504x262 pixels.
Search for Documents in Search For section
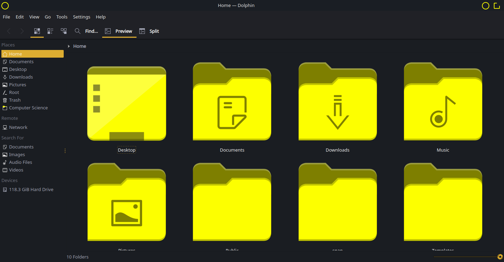[33, 147]
